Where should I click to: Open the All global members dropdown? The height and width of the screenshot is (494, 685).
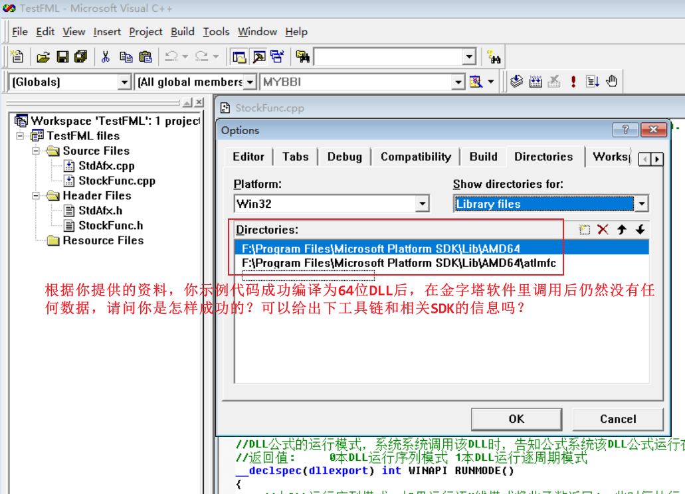pyautogui.click(x=250, y=82)
